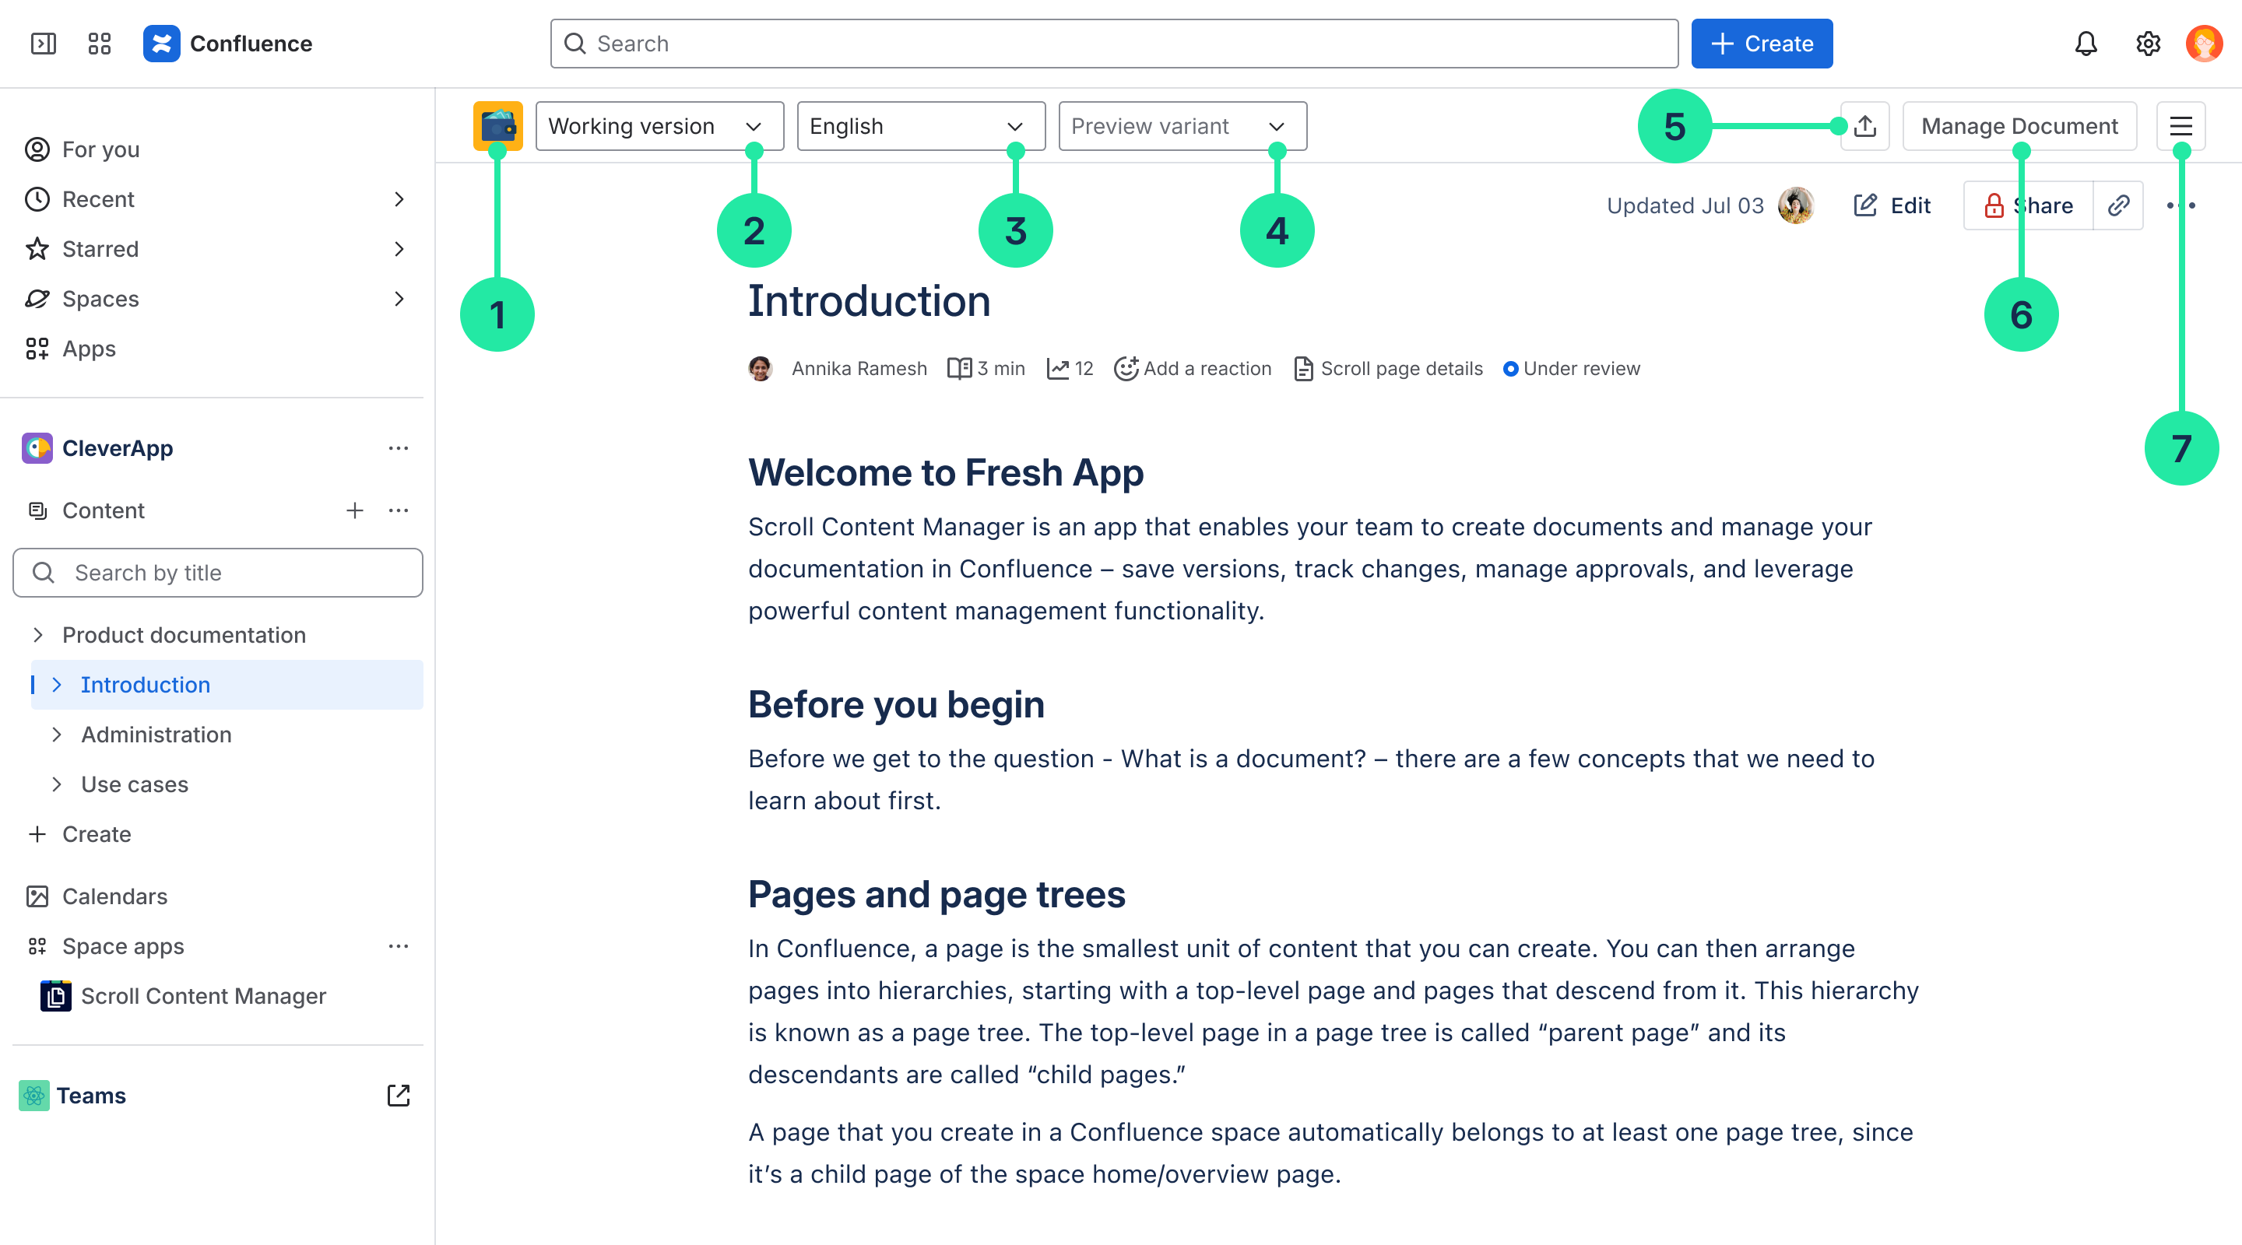Image resolution: width=2242 pixels, height=1245 pixels.
Task: Select Use cases page in tree
Action: [x=135, y=785]
